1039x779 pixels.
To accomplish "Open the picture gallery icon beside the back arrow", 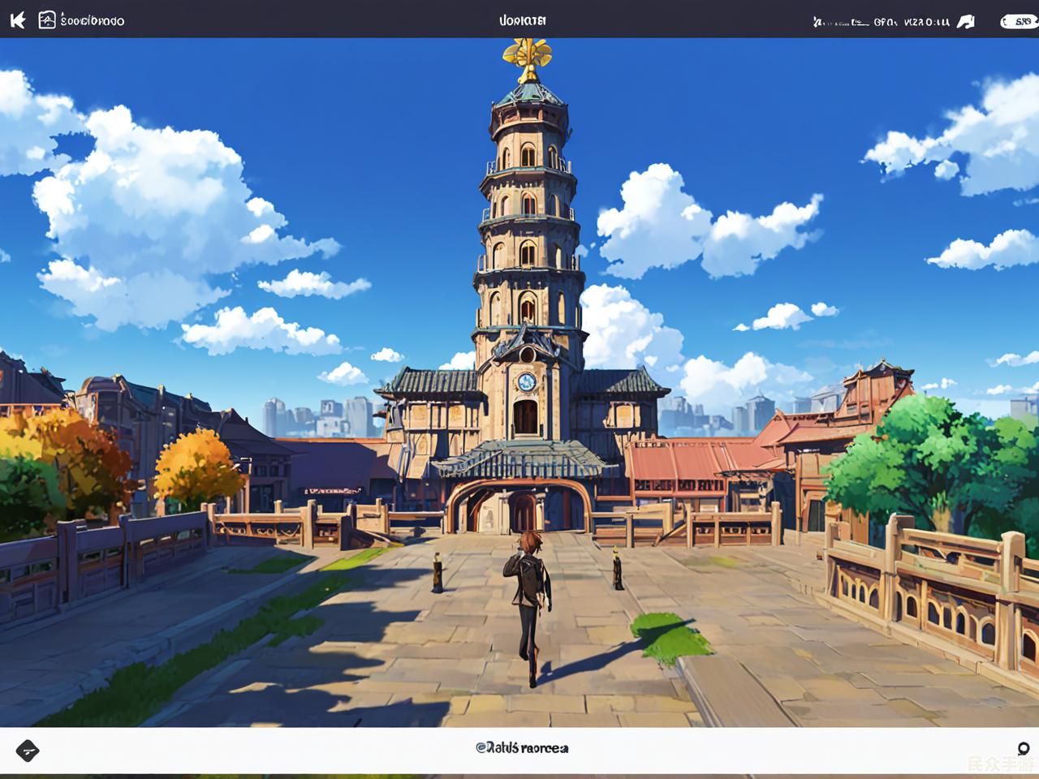I will click(47, 20).
